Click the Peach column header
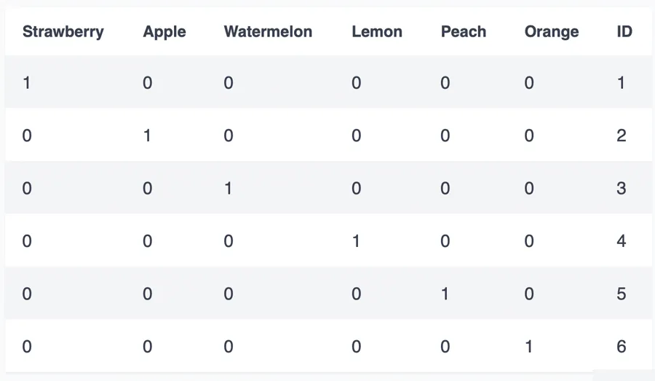 point(464,32)
